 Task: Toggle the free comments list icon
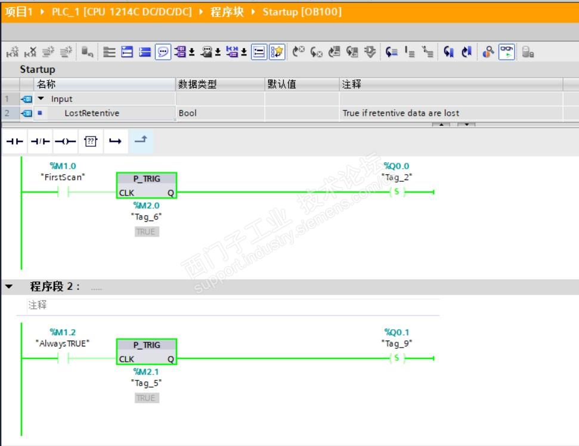coord(259,52)
